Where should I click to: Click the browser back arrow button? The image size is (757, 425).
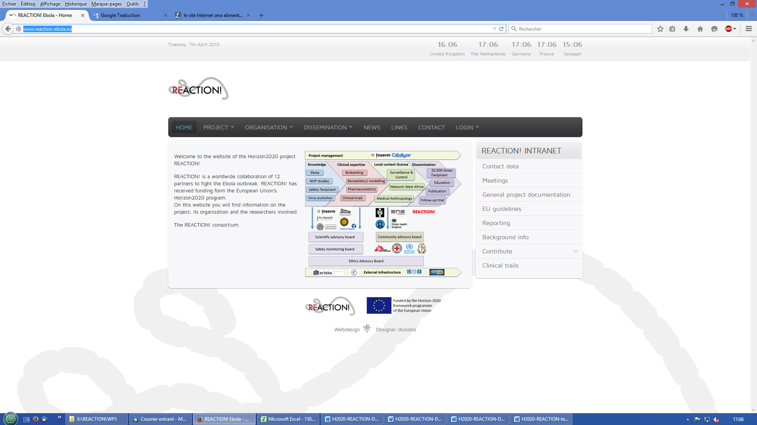pos(8,29)
